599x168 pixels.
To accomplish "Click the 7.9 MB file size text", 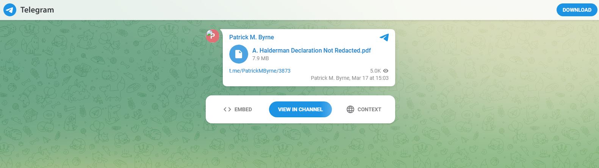I will click(260, 58).
